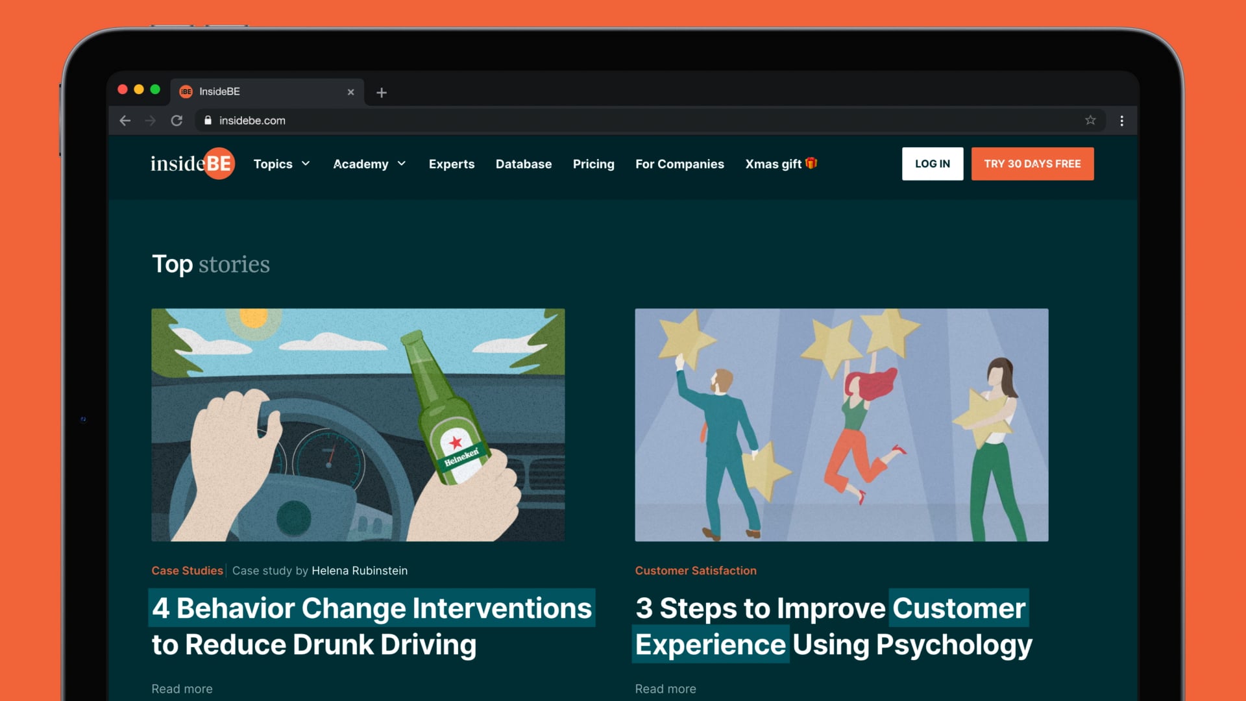
Task: Expand the Topics dropdown menu
Action: 282,164
